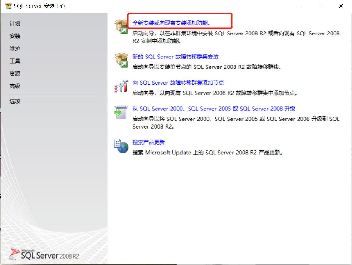This screenshot has width=352, height=265.
Task: Minimize the SQL Server 安装中心 window
Action: (x=299, y=6)
